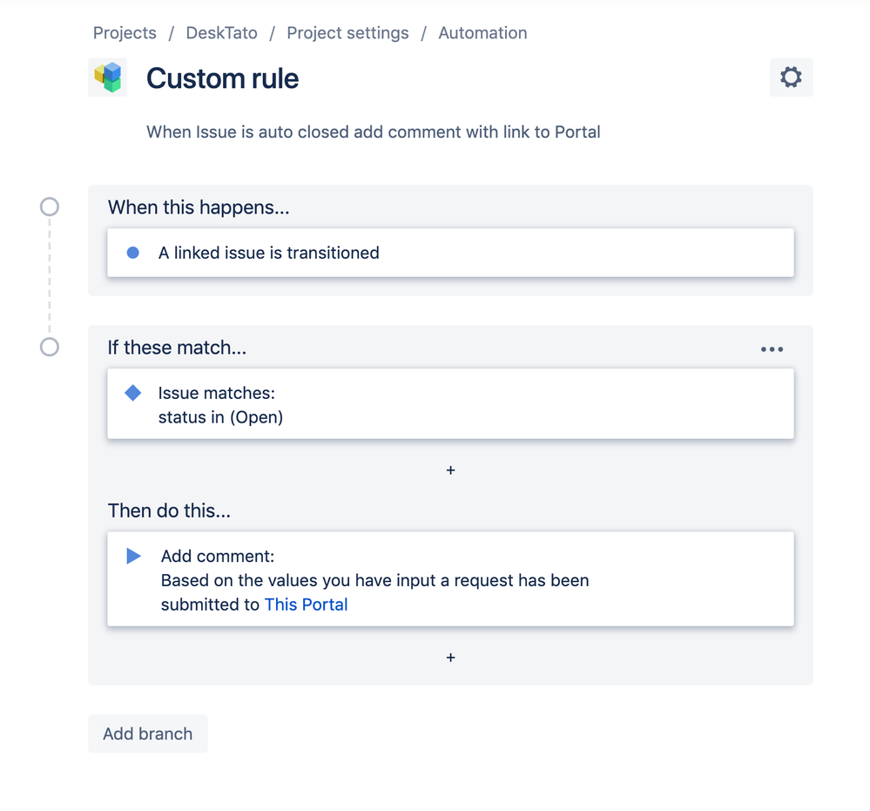Click the Custom rule title text

[x=222, y=78]
